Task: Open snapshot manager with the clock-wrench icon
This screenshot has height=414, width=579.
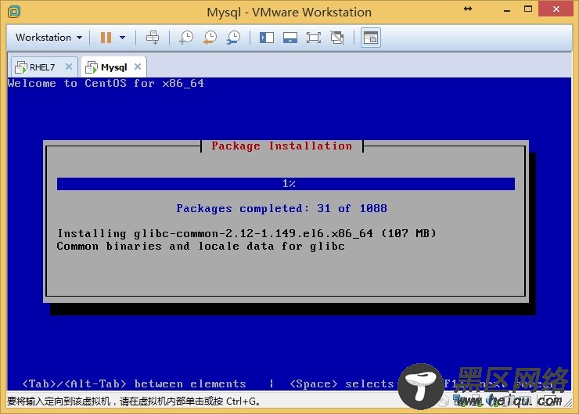Action: [233, 38]
